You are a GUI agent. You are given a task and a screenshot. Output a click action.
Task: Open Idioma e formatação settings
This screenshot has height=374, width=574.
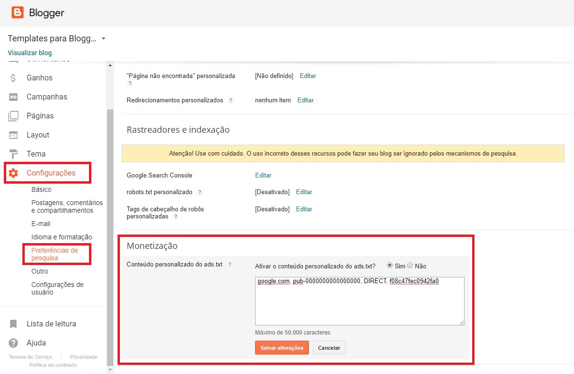coord(62,237)
